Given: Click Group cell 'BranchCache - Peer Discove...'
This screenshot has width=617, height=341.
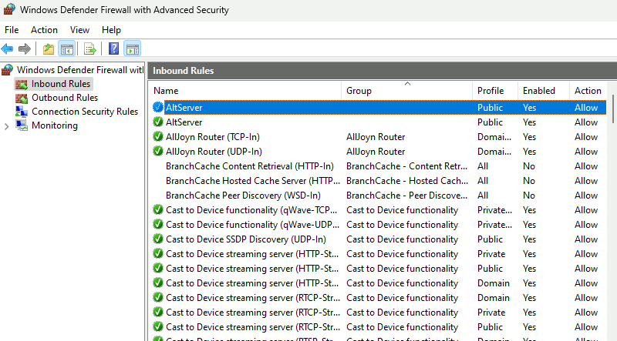Looking at the screenshot, I should 407,196.
